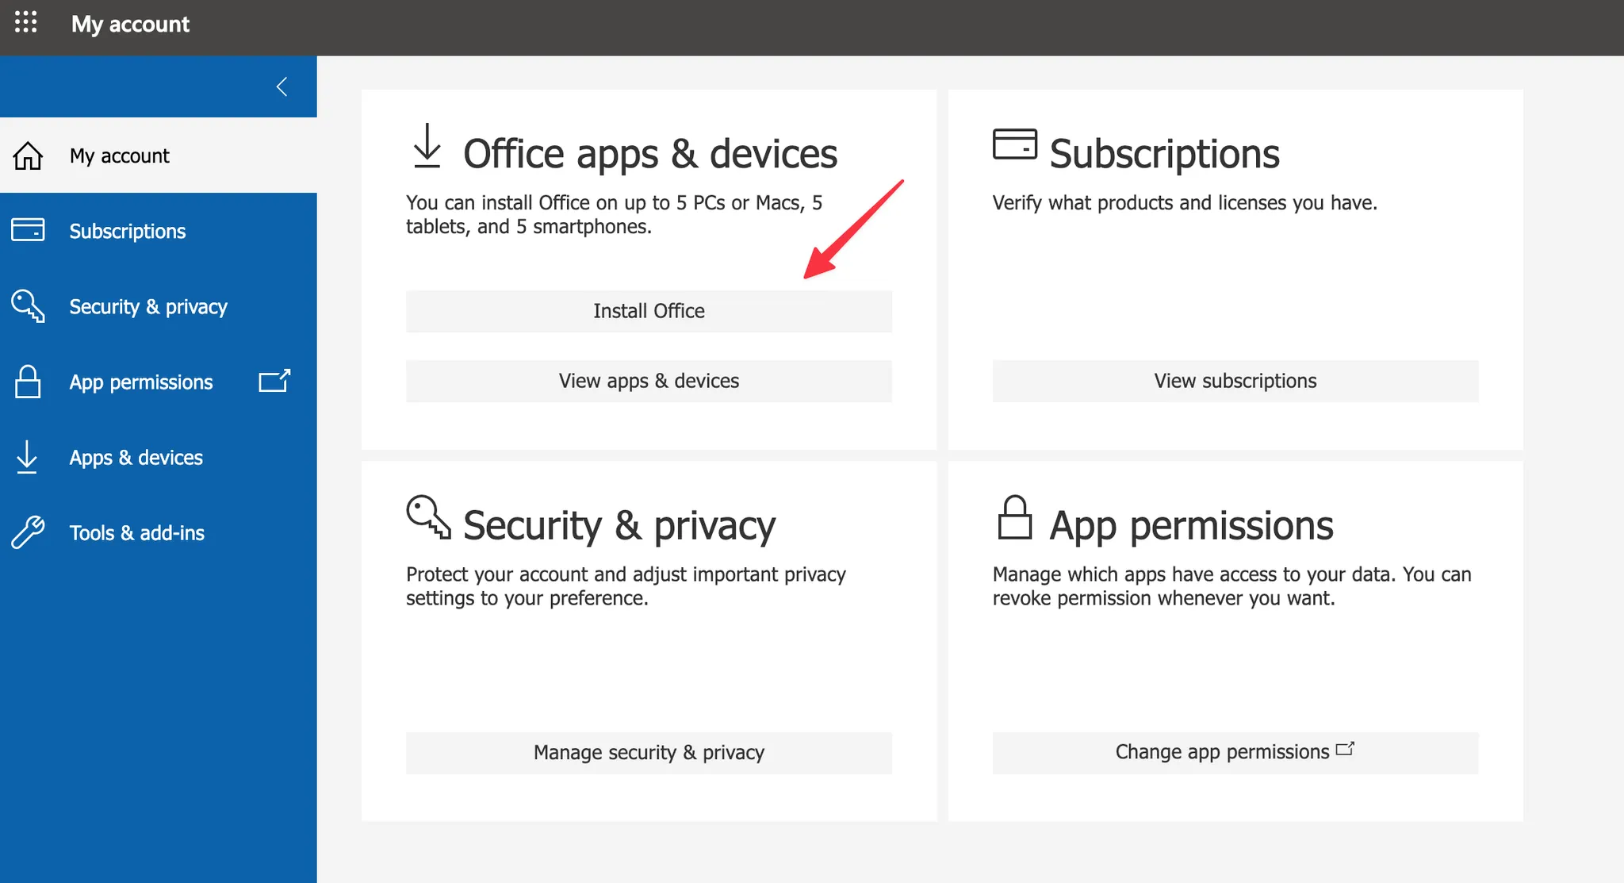Screen dimensions: 1624x883
Task: Click the card icon in sidebar Subscriptions
Action: click(x=28, y=230)
